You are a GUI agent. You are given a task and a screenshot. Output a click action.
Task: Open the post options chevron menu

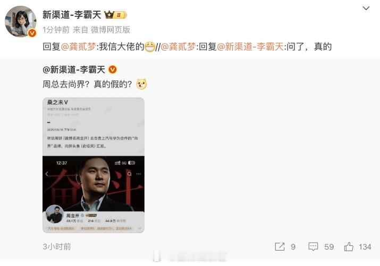tap(366, 8)
